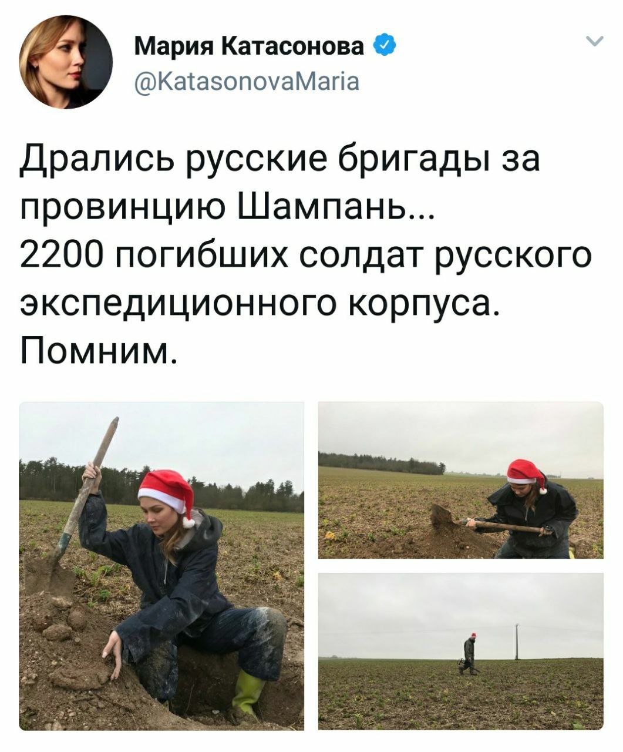Click the word "погибших" in the tweet

tap(197, 257)
